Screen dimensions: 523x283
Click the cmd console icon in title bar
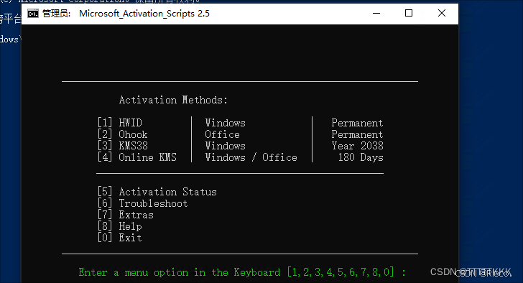[x=33, y=14]
